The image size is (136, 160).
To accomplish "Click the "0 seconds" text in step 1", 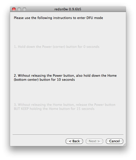I will coord(91,47).
